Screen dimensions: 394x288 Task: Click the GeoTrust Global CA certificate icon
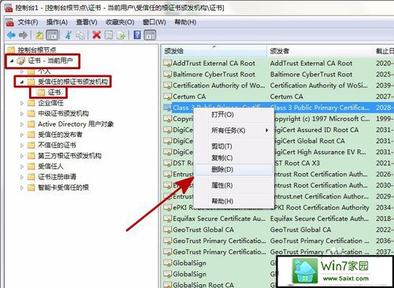point(167,230)
